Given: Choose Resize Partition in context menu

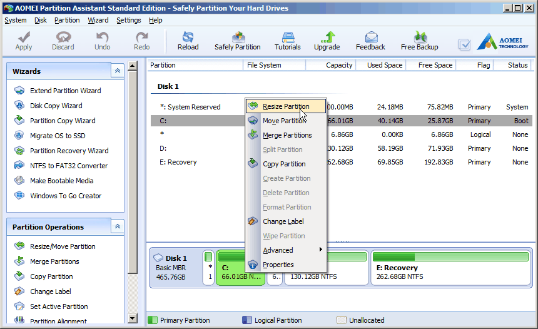Looking at the screenshot, I should click(286, 106).
